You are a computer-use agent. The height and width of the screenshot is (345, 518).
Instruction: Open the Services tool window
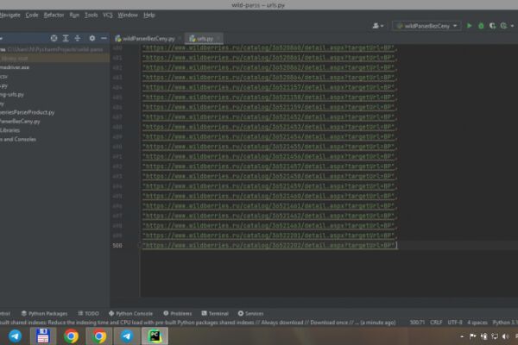(250, 313)
